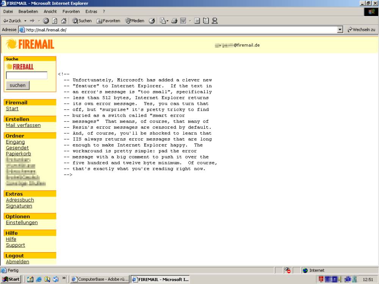
Task: Open the Papierkorb folder link
Action: 18,154
